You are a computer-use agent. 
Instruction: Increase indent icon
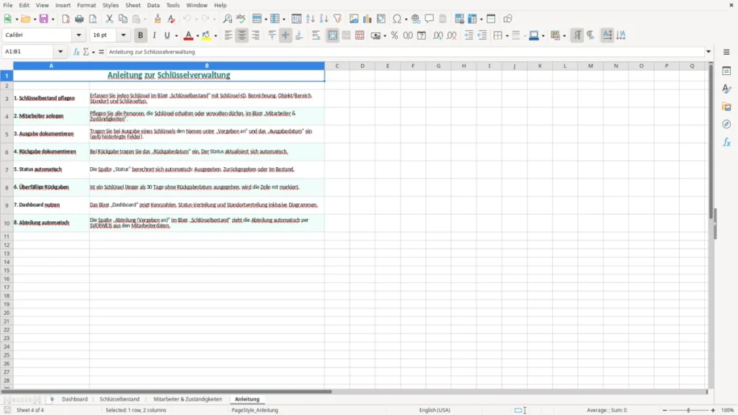click(x=468, y=35)
